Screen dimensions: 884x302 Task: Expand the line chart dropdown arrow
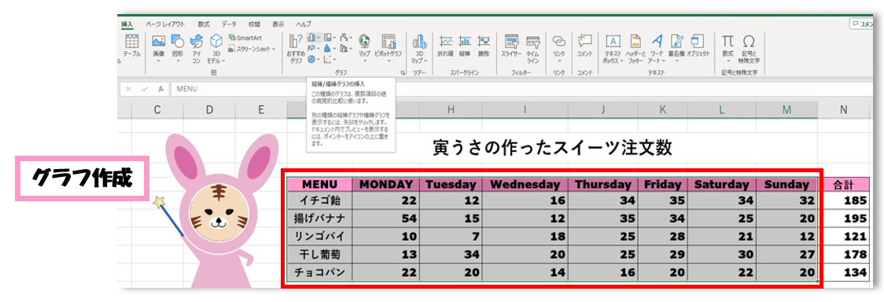tap(319, 48)
